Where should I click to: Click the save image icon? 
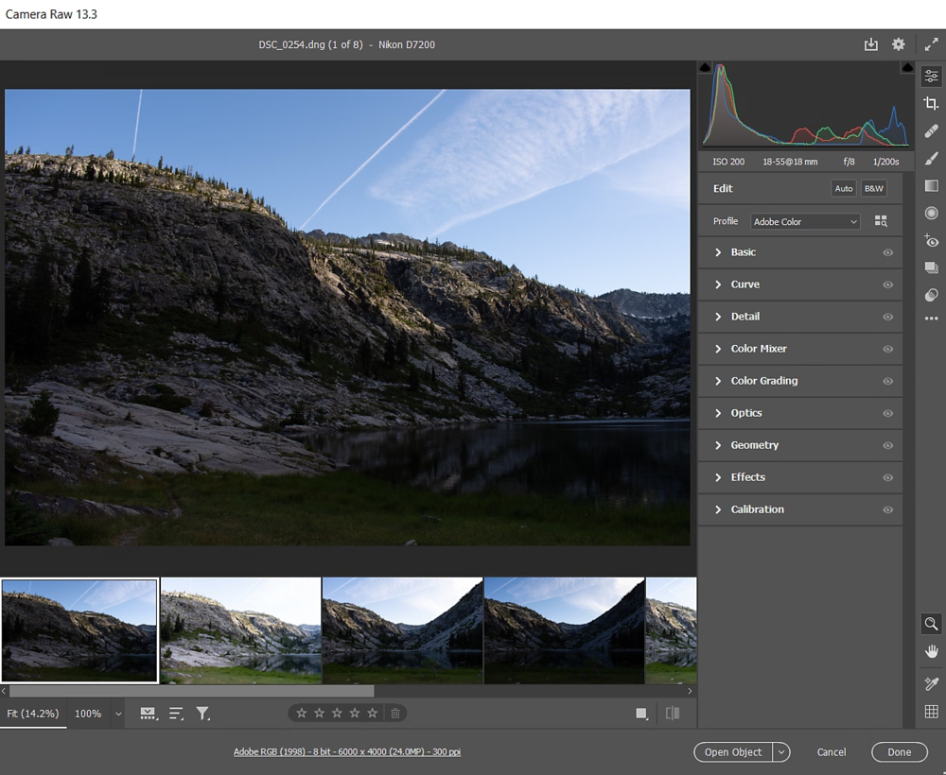click(x=871, y=44)
